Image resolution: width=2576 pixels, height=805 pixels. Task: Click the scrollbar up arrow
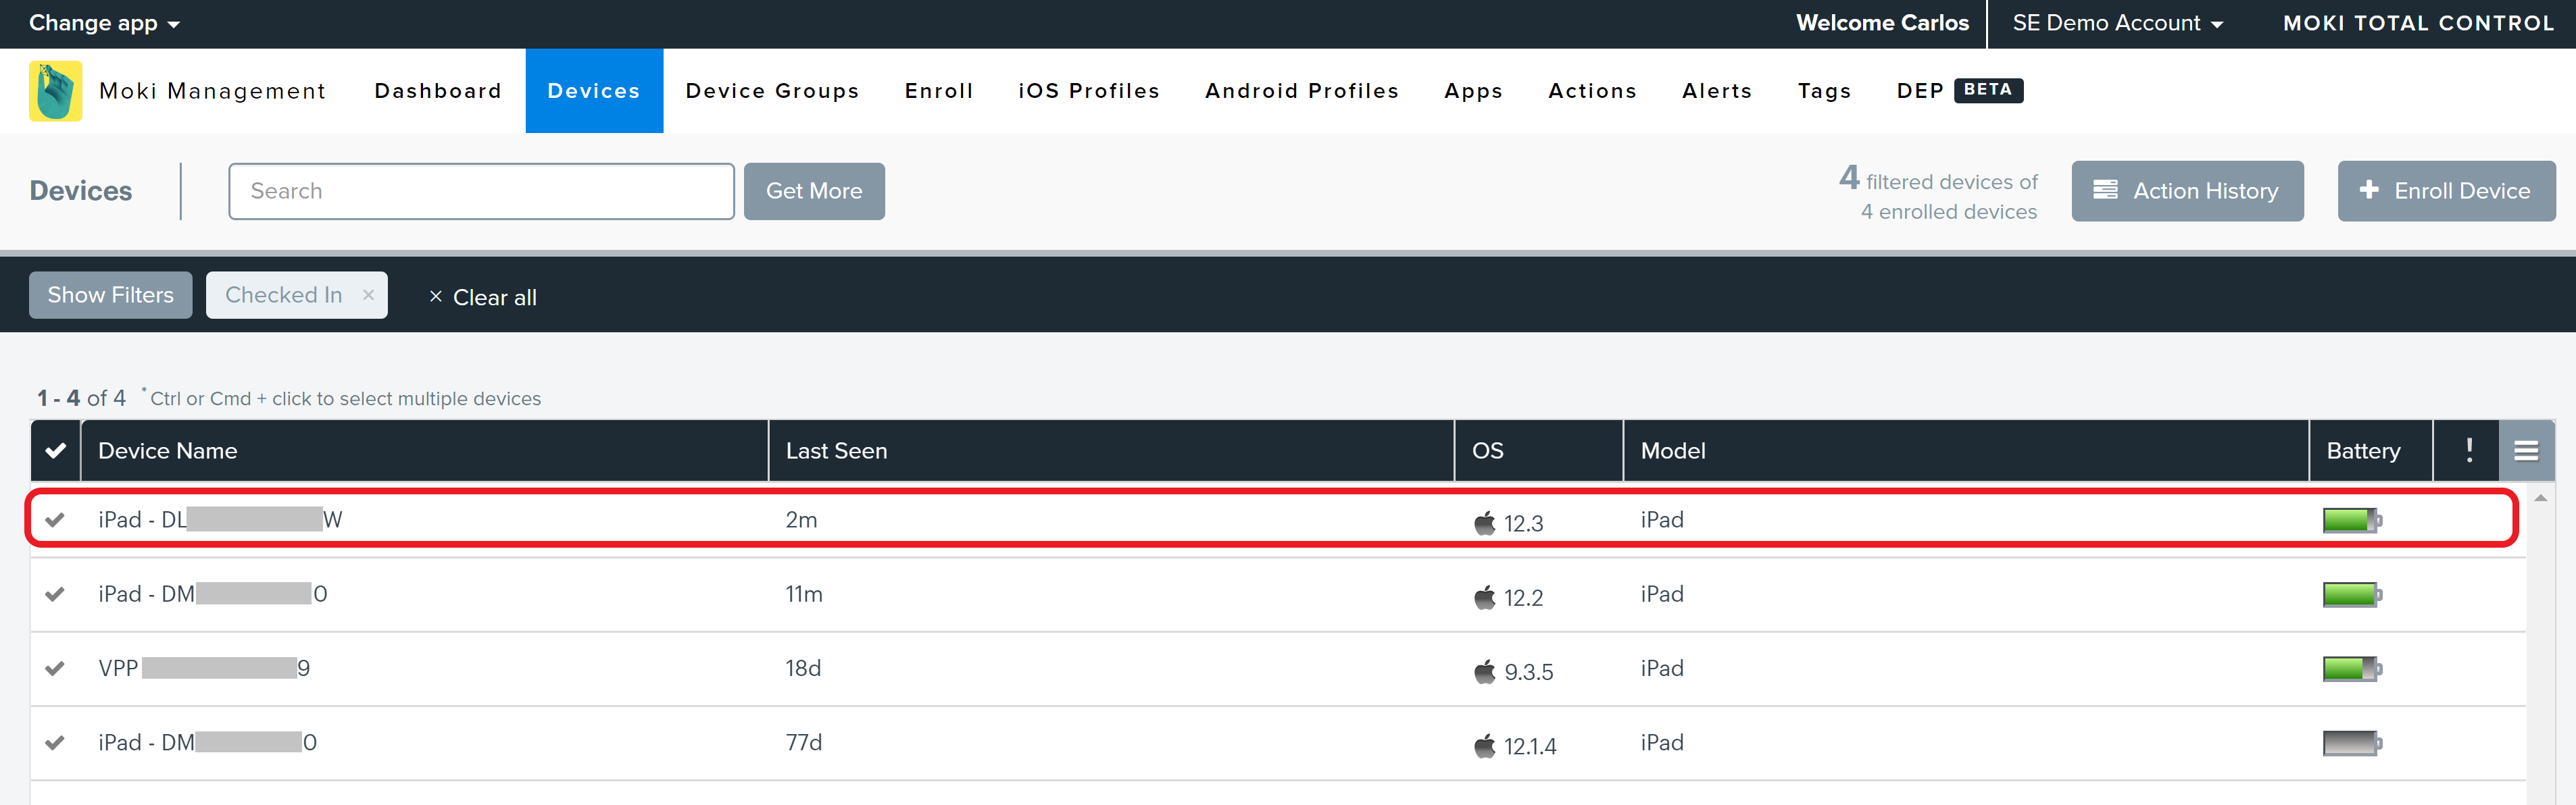pyautogui.click(x=2540, y=497)
